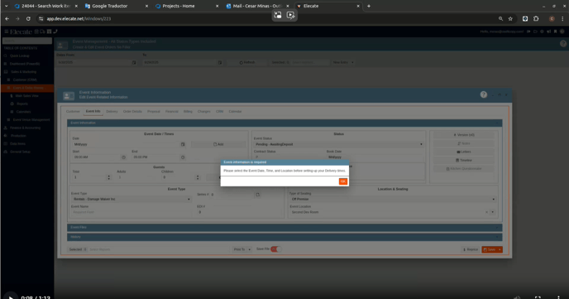Open the Calendar tab in Event Information
The height and width of the screenshot is (299, 569).
pyautogui.click(x=235, y=112)
